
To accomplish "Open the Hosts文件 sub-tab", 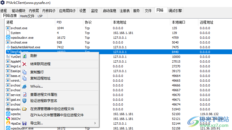I will coord(27,16).
